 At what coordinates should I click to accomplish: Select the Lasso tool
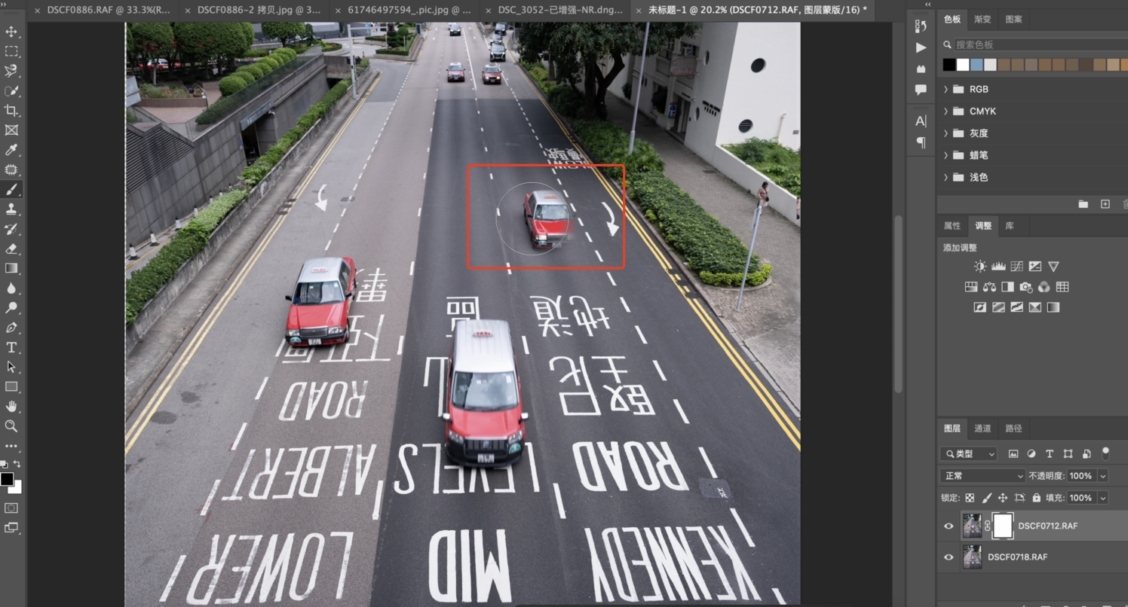pos(11,71)
